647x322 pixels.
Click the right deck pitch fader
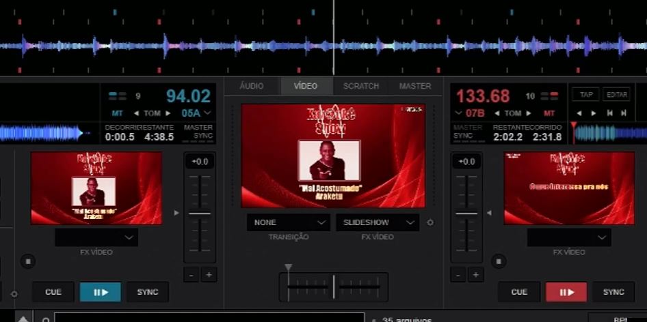[x=466, y=214]
